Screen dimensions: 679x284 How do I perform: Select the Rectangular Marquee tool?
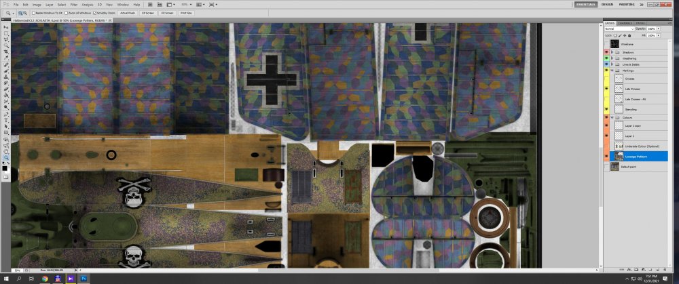coord(6,33)
